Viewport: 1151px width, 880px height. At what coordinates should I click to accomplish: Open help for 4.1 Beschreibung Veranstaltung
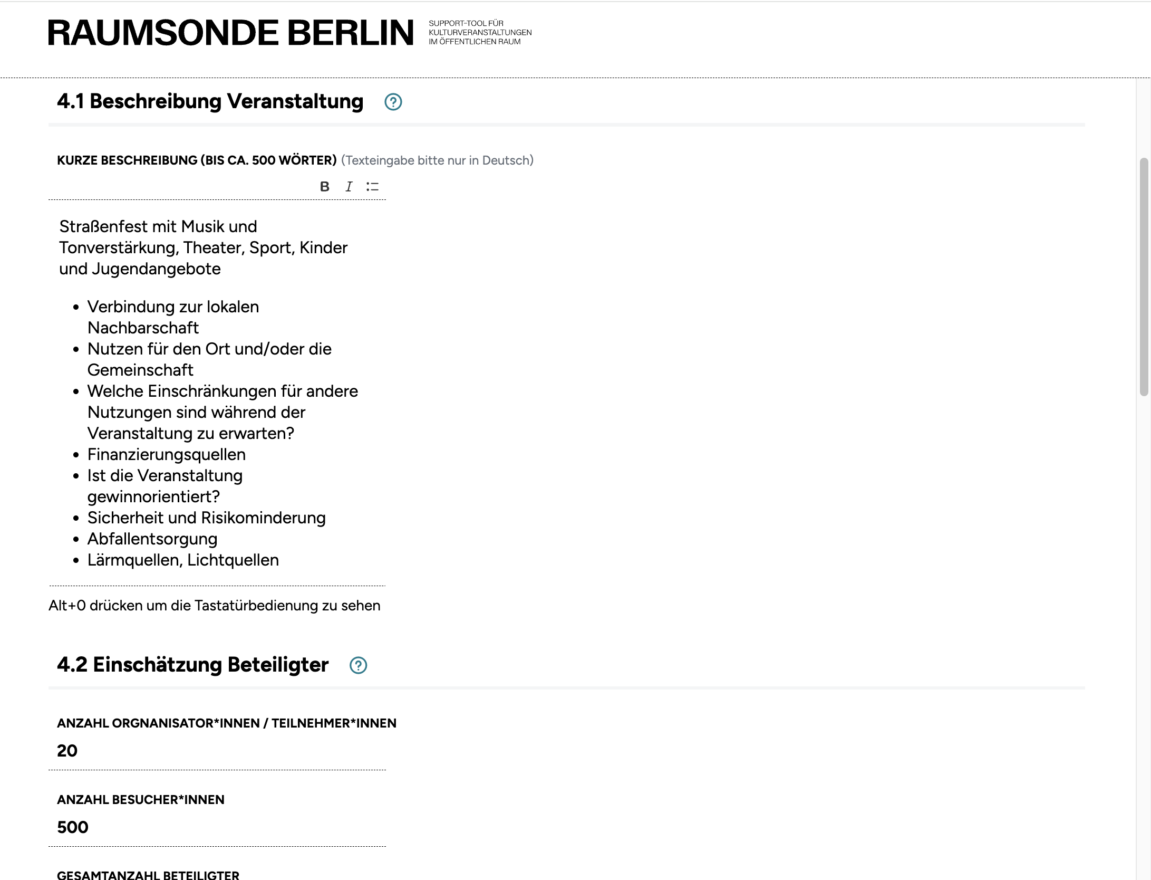pyautogui.click(x=393, y=102)
